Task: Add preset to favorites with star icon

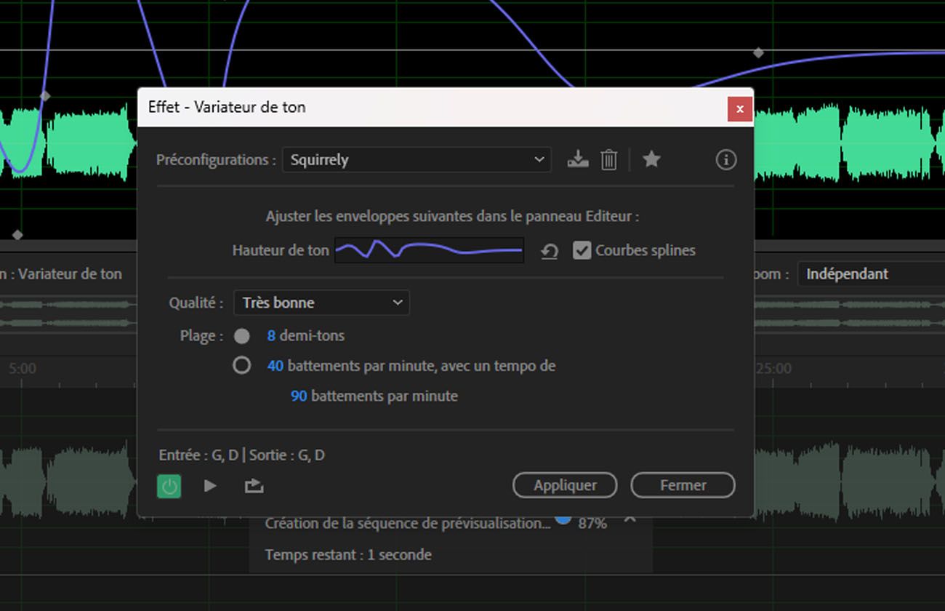Action: coord(651,159)
